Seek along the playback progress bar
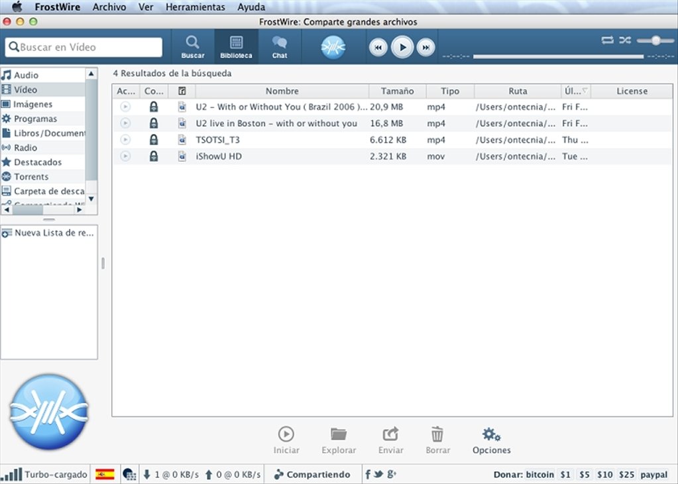 558,56
